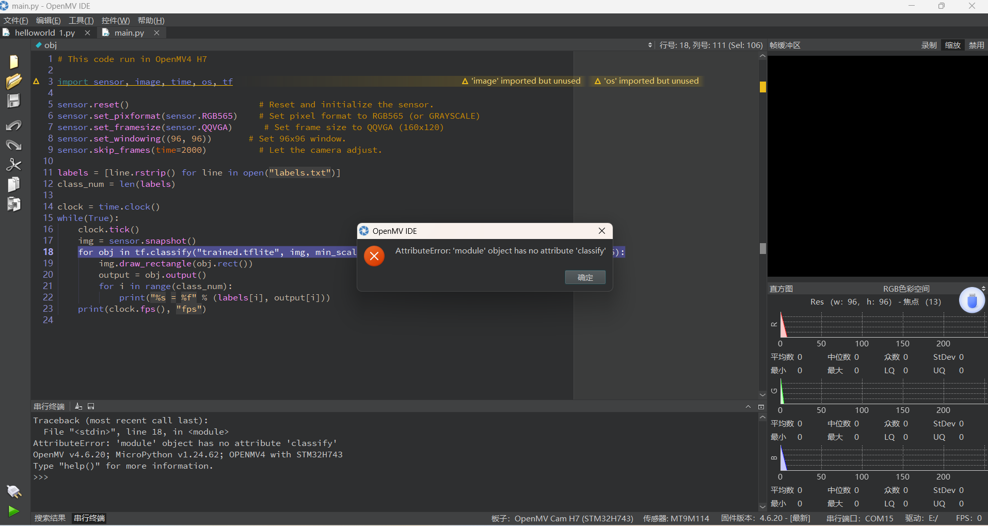Click the Connect plug icon
Image resolution: width=988 pixels, height=526 pixels.
click(x=14, y=491)
